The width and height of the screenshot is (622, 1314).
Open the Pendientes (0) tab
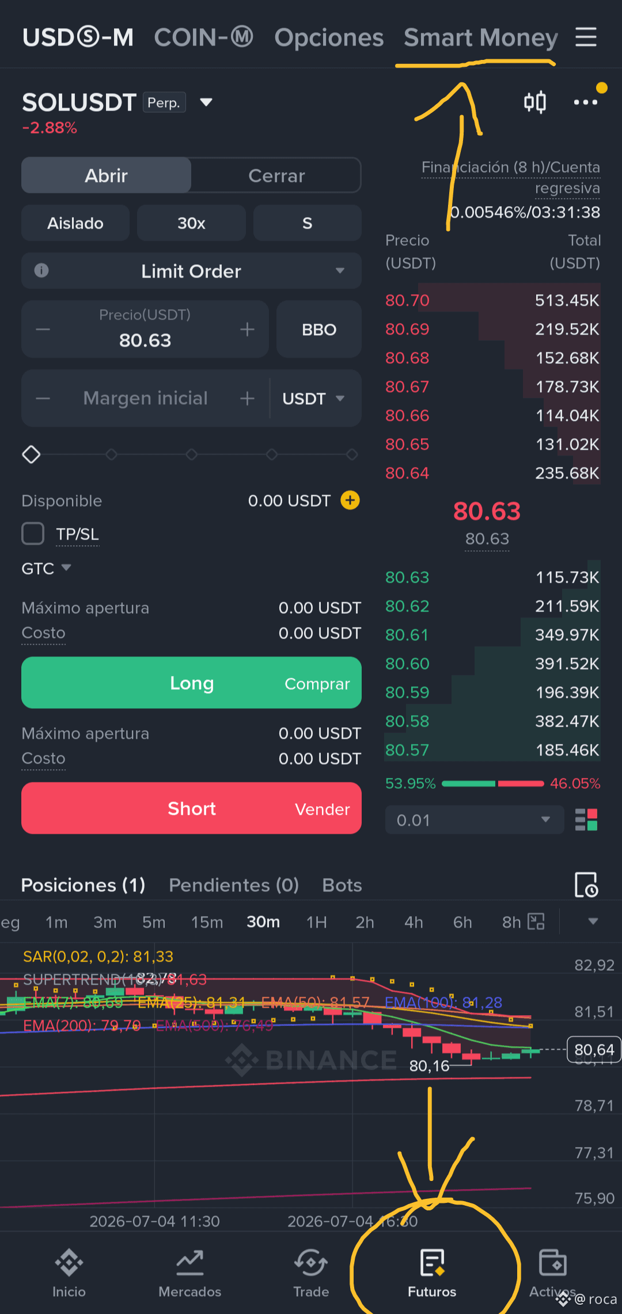click(234, 885)
